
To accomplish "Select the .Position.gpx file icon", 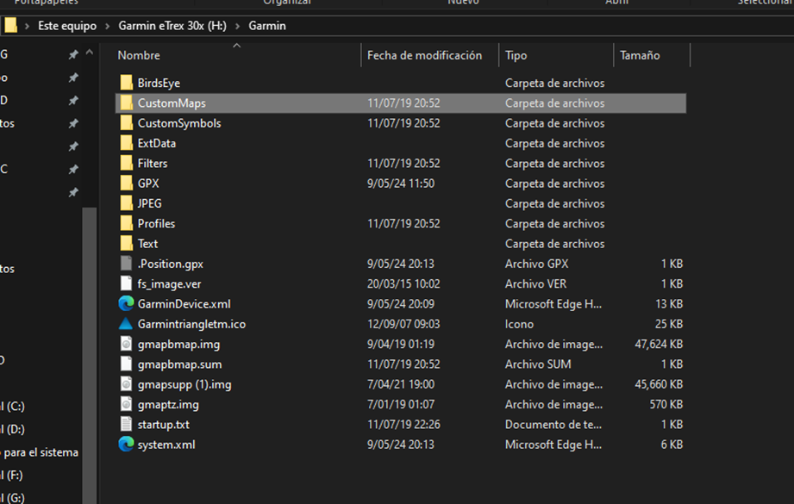I will (x=126, y=263).
